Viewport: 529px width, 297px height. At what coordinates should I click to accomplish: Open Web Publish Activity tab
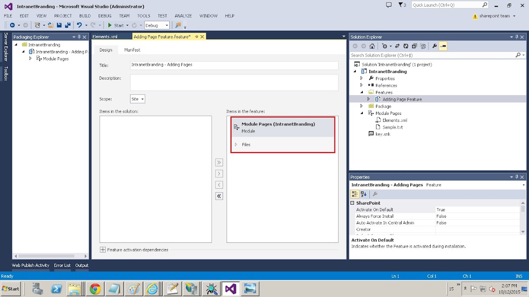pos(30,265)
